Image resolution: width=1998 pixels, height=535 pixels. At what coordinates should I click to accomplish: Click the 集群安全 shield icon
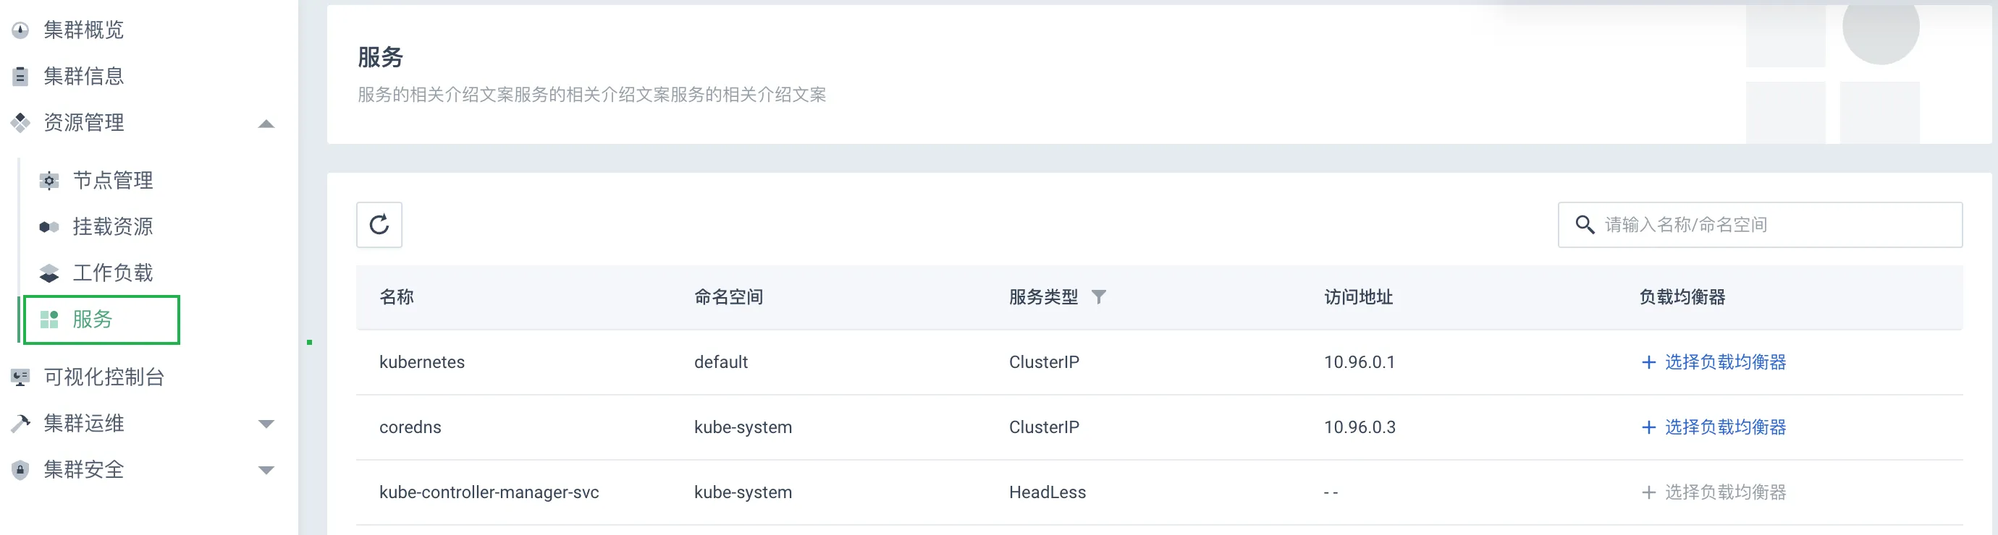[20, 470]
